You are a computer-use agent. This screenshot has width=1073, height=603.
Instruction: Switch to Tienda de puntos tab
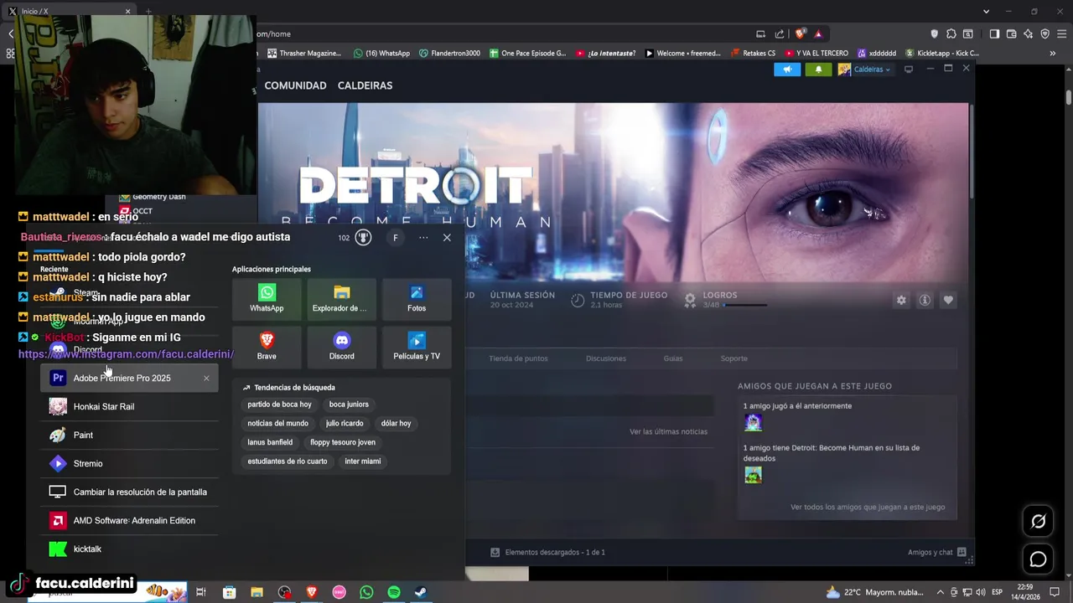point(518,358)
